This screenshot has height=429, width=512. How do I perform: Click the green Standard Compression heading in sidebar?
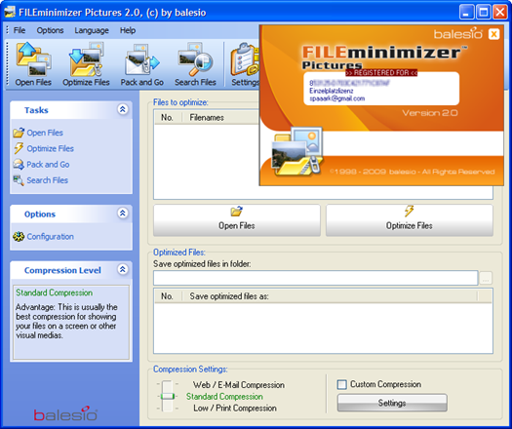[55, 292]
